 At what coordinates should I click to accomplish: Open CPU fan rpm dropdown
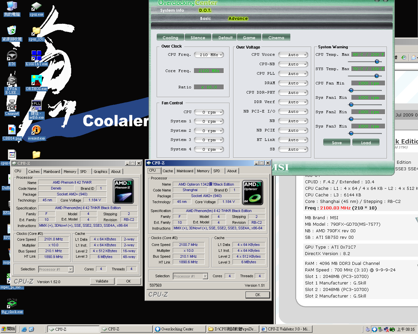(209, 112)
